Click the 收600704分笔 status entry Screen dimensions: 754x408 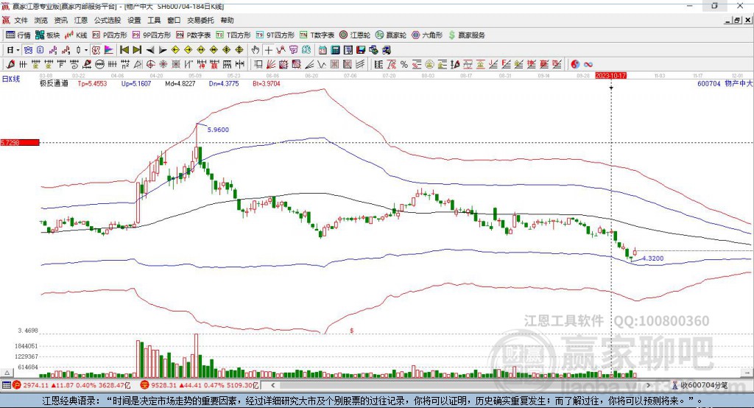[x=704, y=385]
